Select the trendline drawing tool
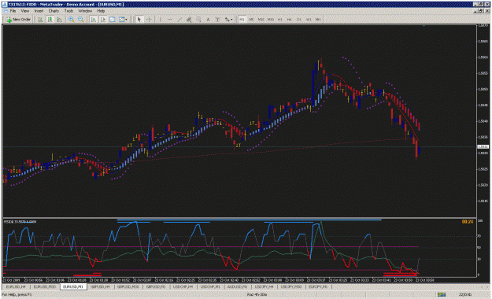This screenshot has width=492, height=299. pos(179,20)
